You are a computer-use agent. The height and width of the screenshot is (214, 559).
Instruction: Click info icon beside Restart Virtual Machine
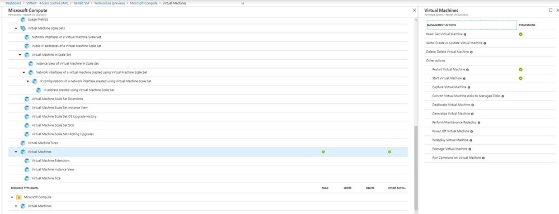point(467,69)
